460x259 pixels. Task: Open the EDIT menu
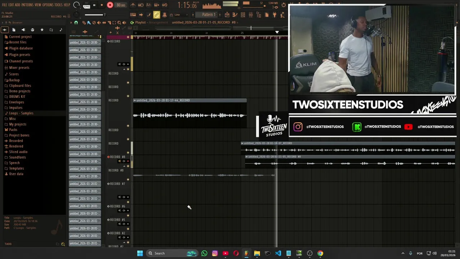click(11, 5)
